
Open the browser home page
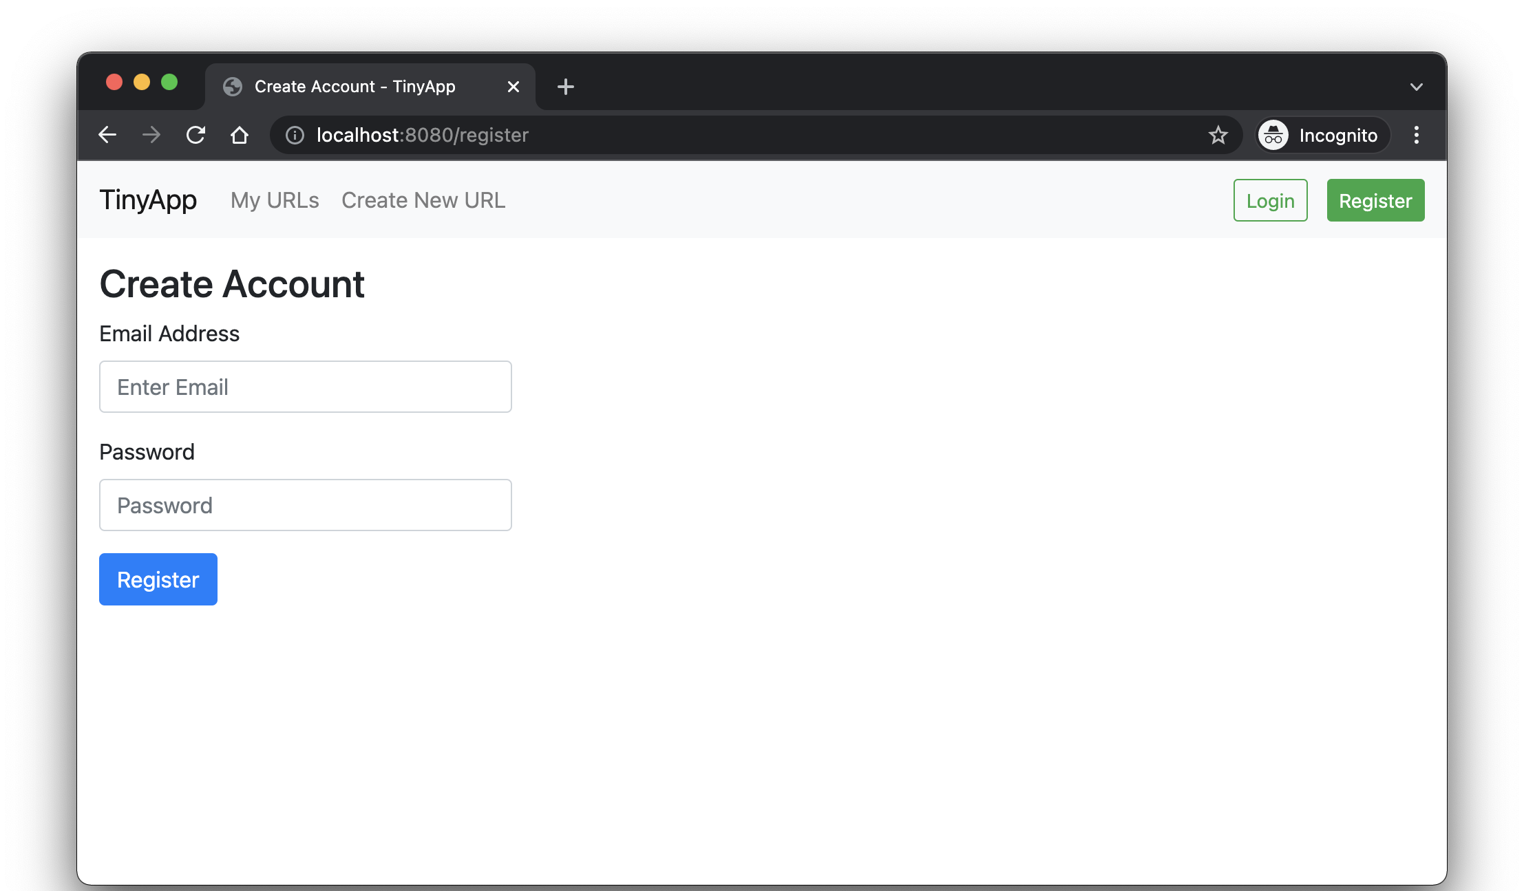pyautogui.click(x=240, y=135)
